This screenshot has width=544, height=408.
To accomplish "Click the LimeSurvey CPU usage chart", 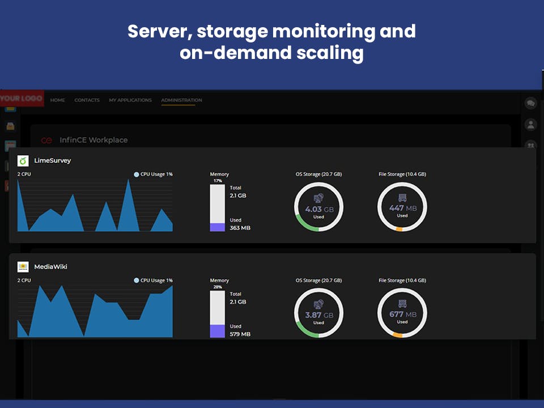I will pos(95,205).
